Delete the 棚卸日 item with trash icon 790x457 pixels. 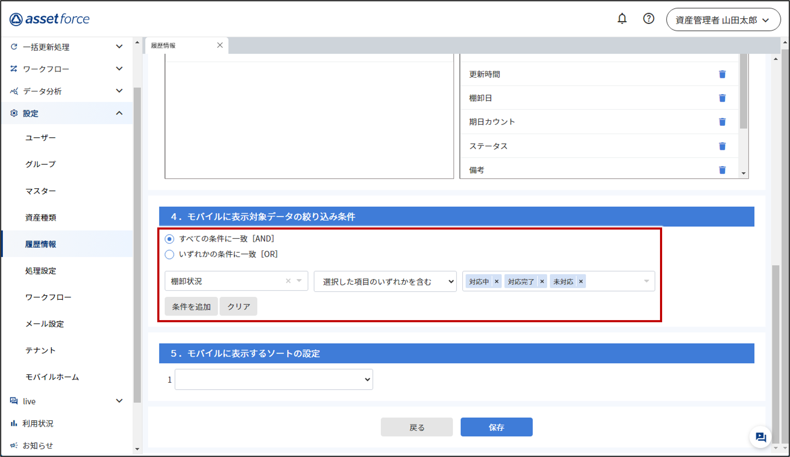[722, 98]
